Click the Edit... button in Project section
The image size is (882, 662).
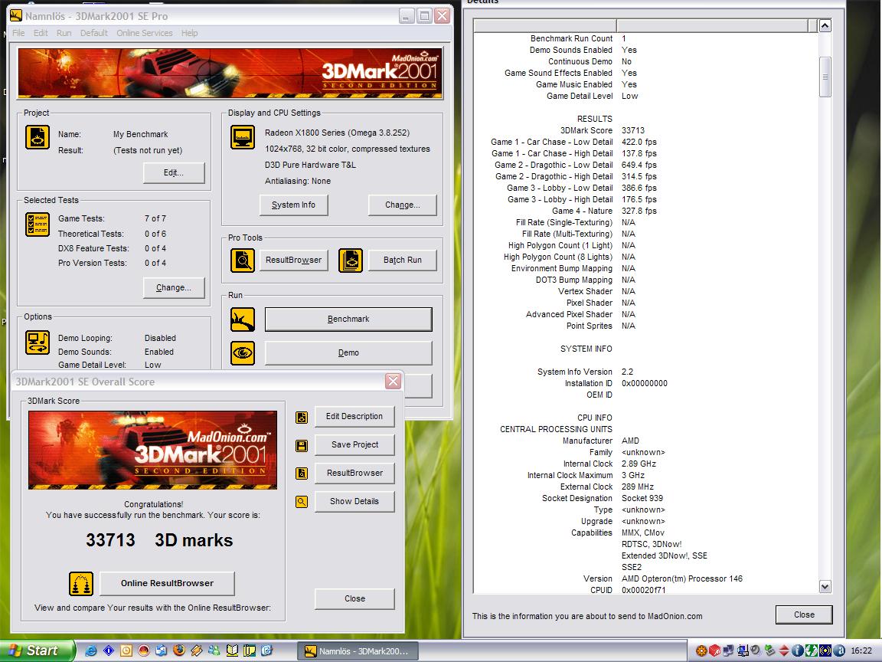[174, 173]
